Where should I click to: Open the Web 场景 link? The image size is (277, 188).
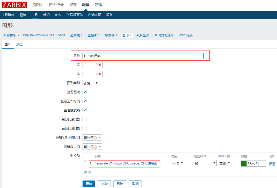185,35
